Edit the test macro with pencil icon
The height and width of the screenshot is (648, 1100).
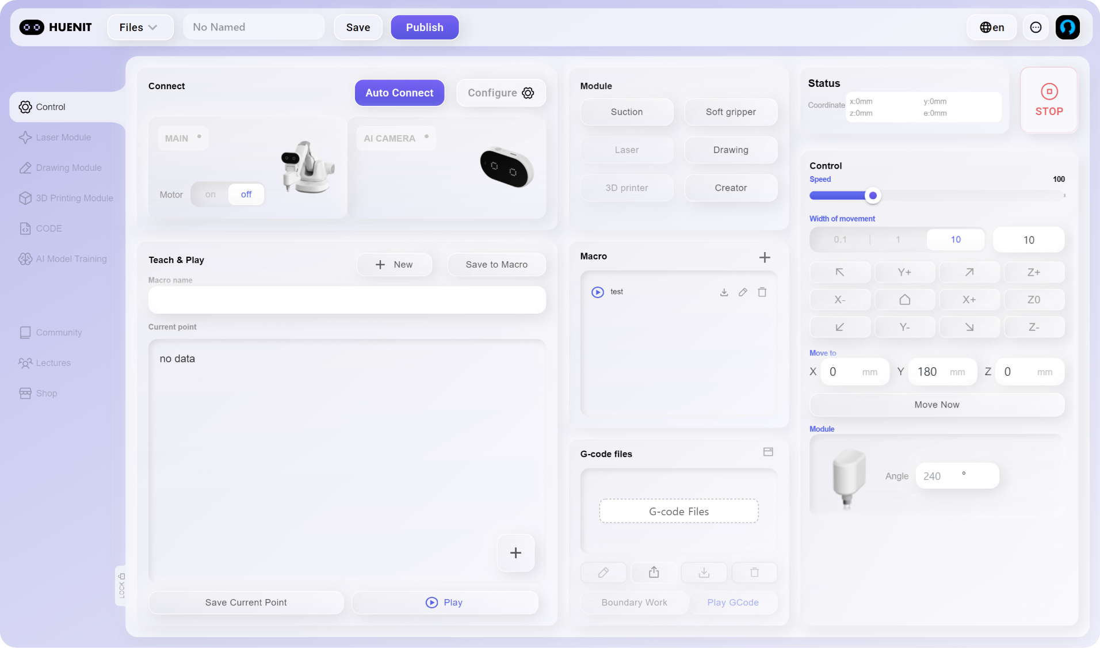click(x=743, y=292)
